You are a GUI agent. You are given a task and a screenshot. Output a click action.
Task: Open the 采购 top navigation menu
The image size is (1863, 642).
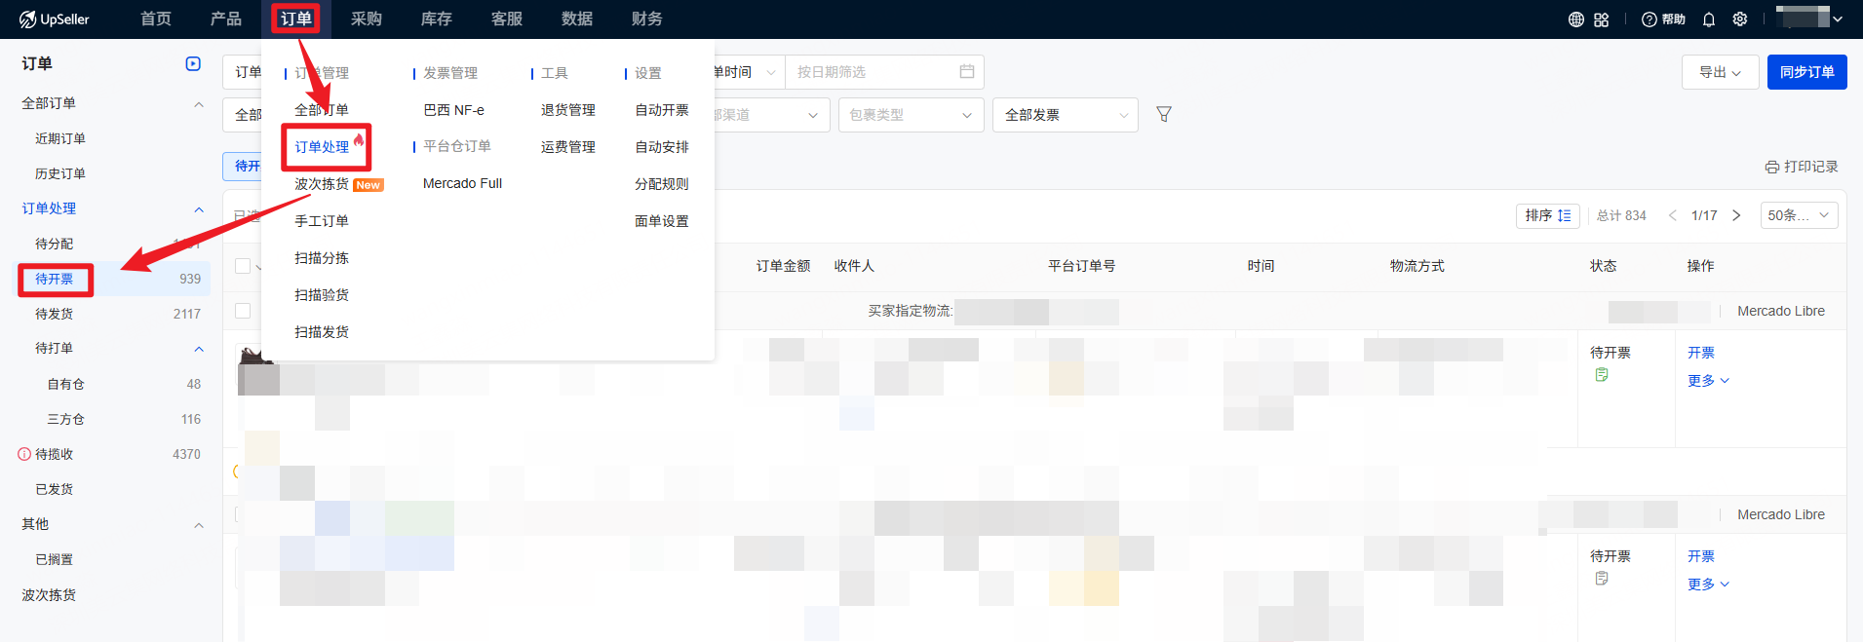tap(366, 19)
